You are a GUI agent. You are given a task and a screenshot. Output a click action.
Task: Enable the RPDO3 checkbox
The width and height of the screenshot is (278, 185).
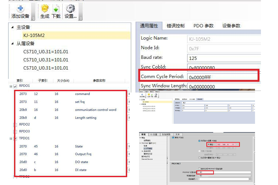tap(15, 131)
